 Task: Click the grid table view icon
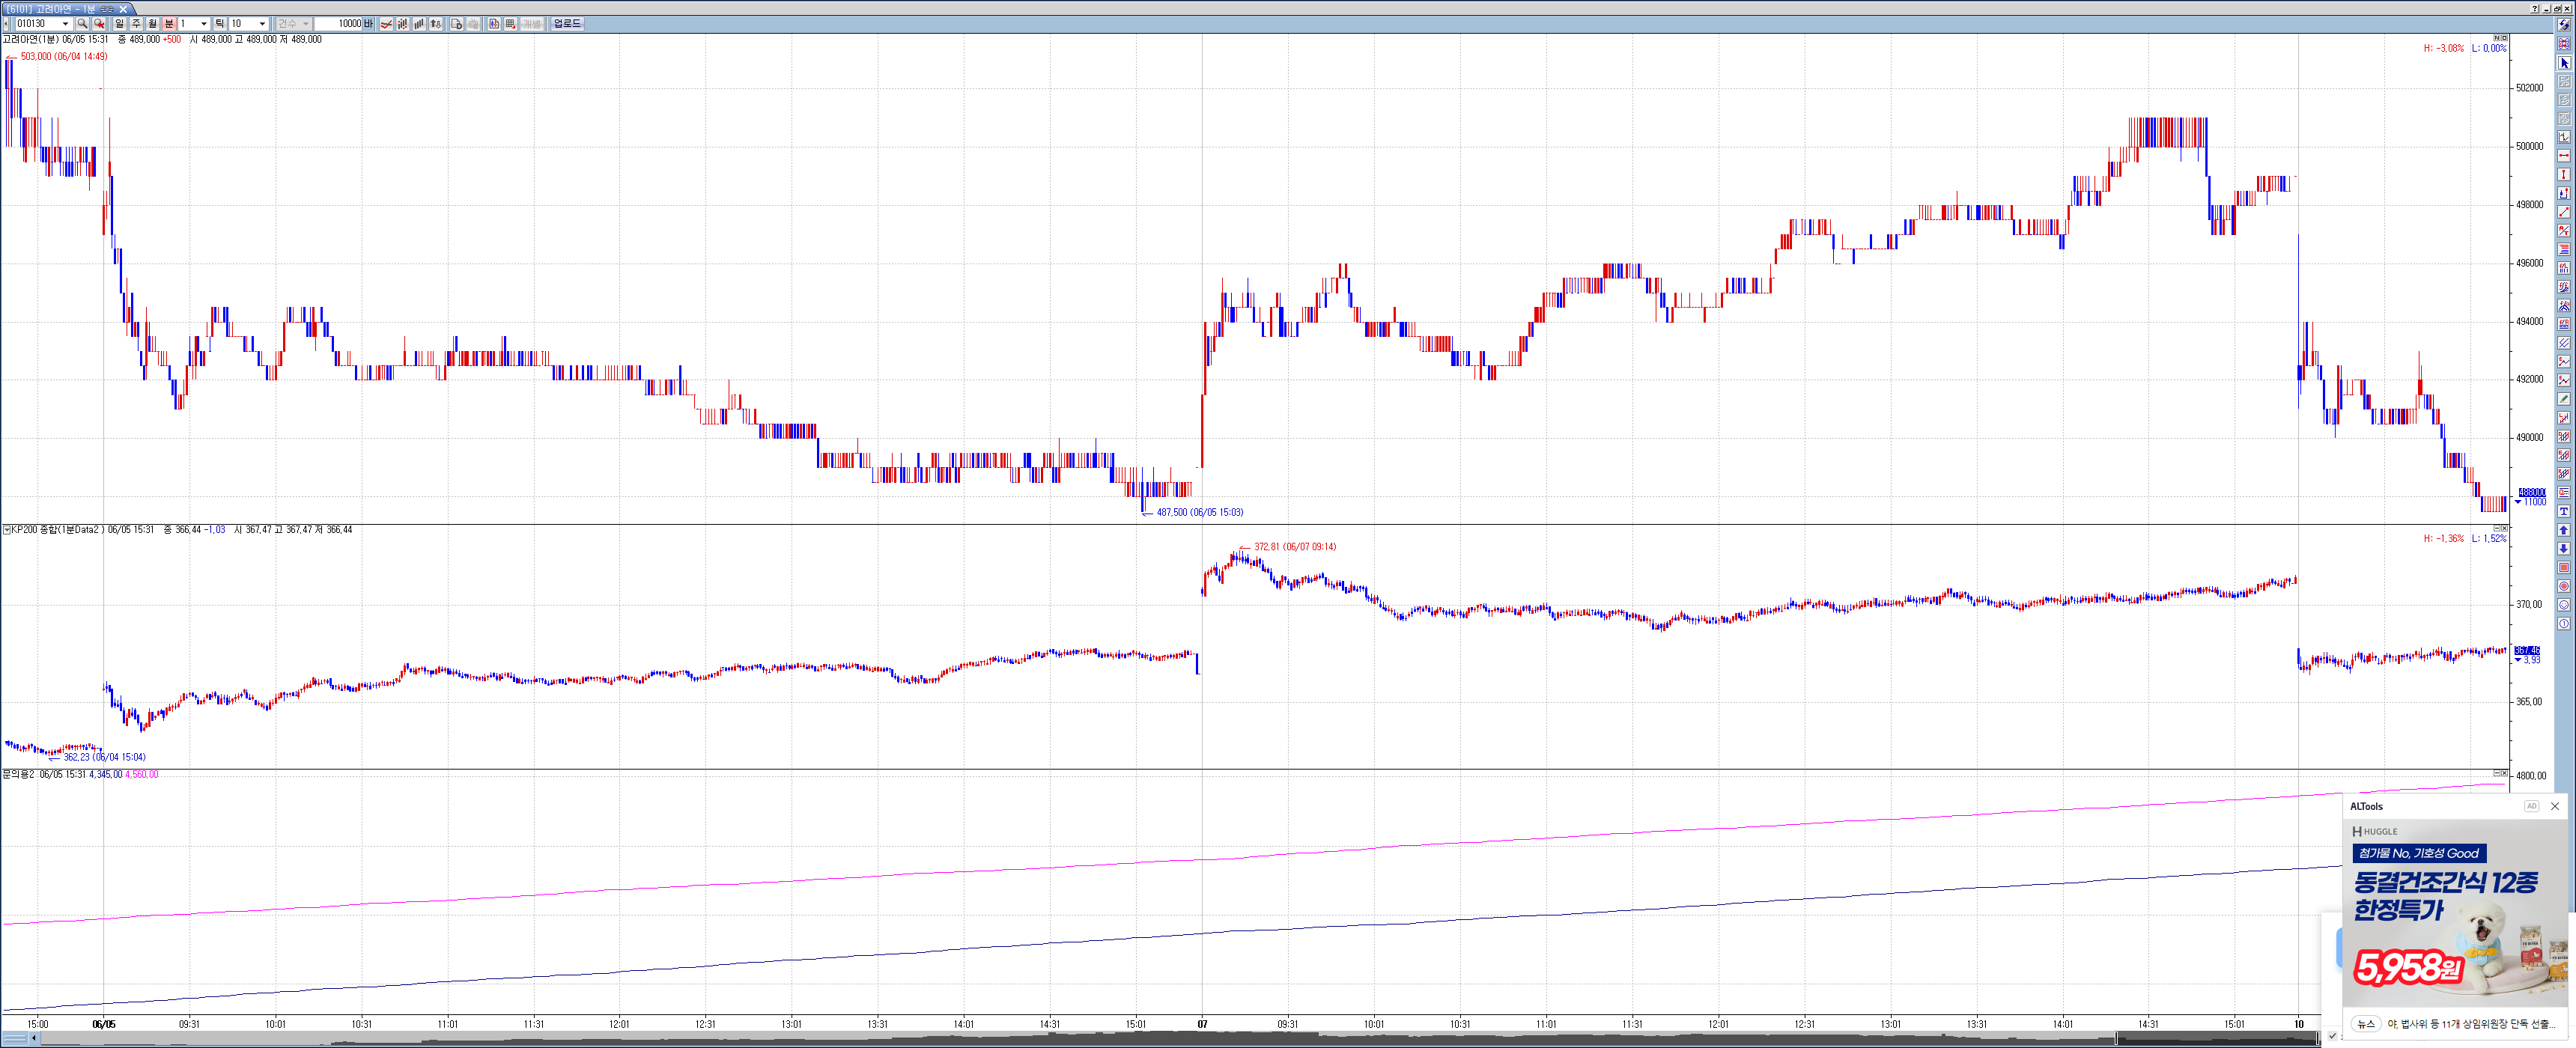point(510,24)
